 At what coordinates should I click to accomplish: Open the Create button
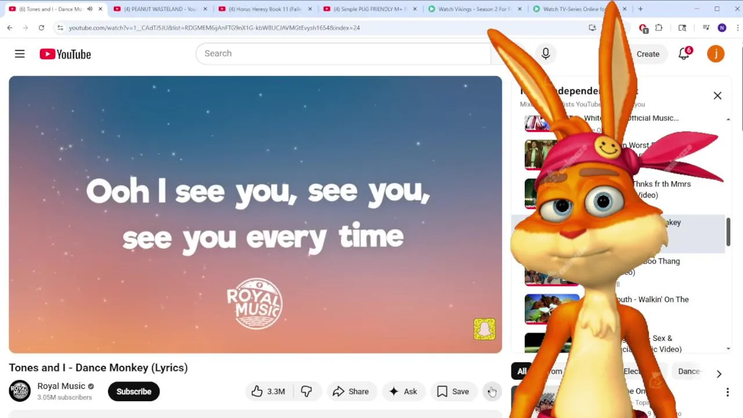pos(648,54)
